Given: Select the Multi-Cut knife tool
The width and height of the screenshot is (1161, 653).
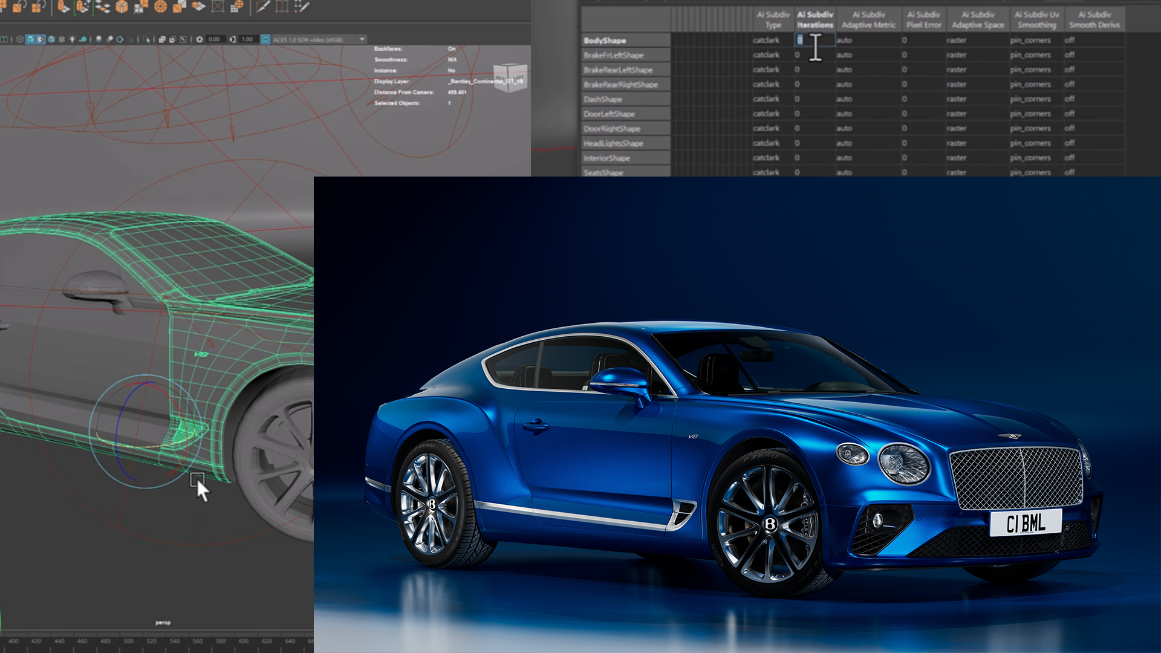Looking at the screenshot, I should coord(263,7).
